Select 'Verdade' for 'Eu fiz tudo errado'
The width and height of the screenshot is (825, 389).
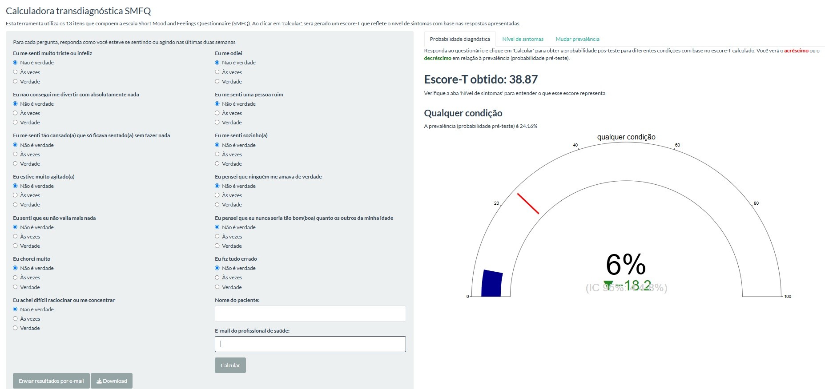(217, 287)
